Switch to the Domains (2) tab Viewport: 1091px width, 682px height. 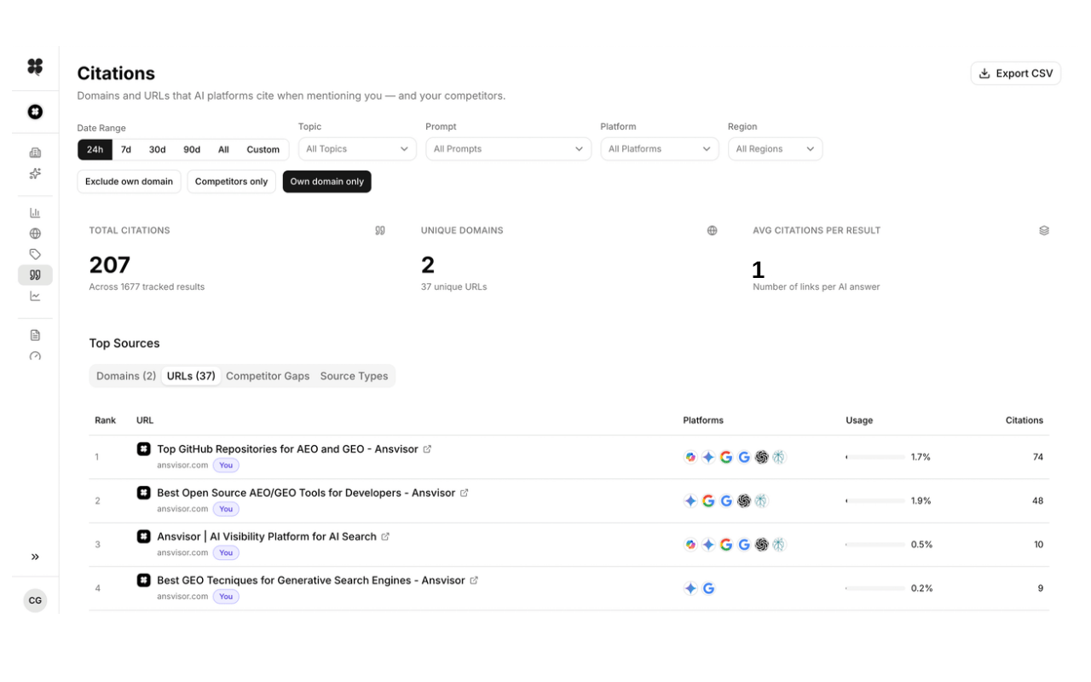tap(126, 376)
